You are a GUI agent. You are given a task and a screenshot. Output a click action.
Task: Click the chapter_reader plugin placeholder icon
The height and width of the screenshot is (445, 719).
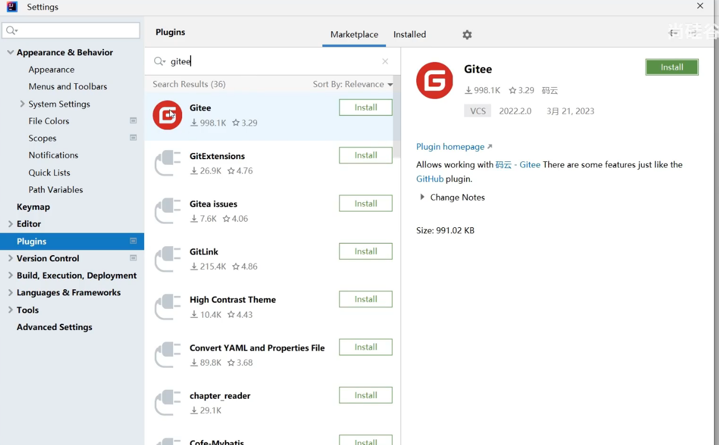tap(168, 403)
